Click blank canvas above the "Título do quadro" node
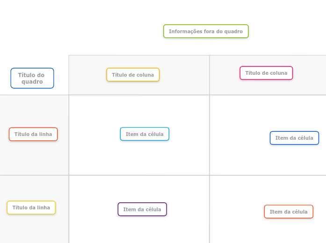The image size is (326, 243). (x=33, y=28)
